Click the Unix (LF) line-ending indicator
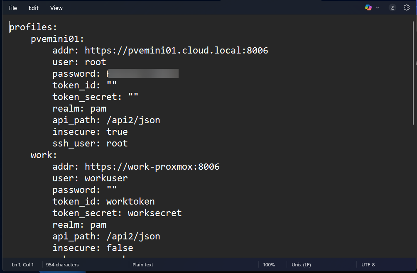 [301, 264]
